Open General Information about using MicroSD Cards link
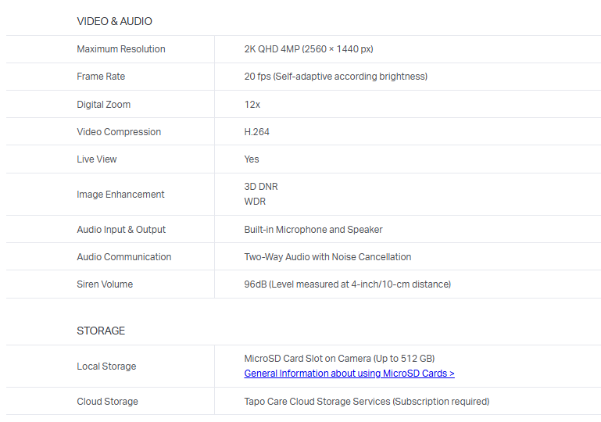601x422 pixels. click(x=349, y=374)
